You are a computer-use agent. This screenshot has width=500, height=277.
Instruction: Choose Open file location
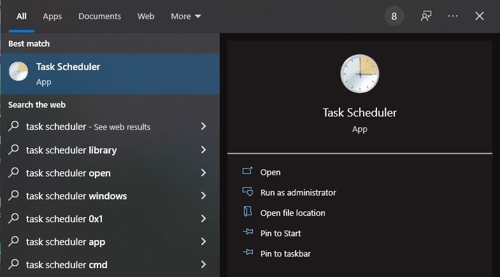293,213
